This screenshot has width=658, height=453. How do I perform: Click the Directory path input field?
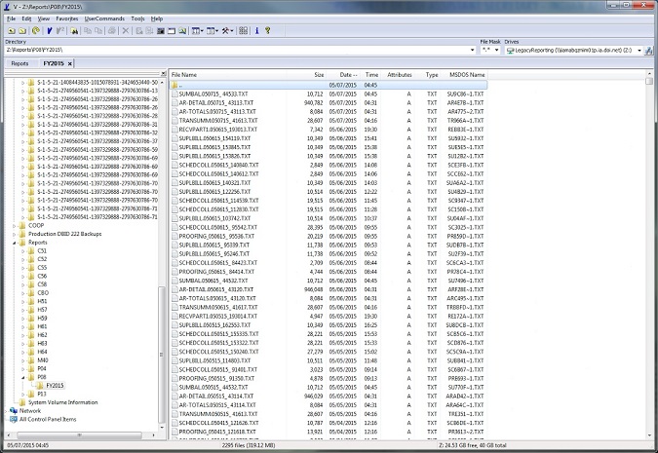[237, 50]
